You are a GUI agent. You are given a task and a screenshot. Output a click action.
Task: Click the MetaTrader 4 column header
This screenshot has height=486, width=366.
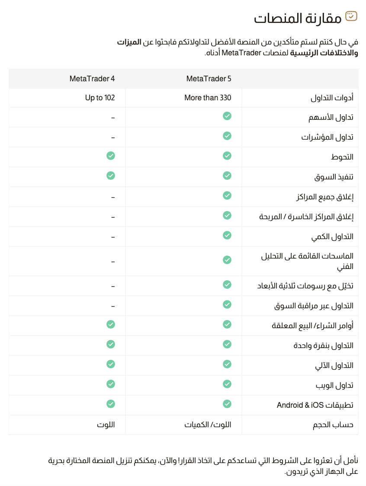[x=92, y=79]
